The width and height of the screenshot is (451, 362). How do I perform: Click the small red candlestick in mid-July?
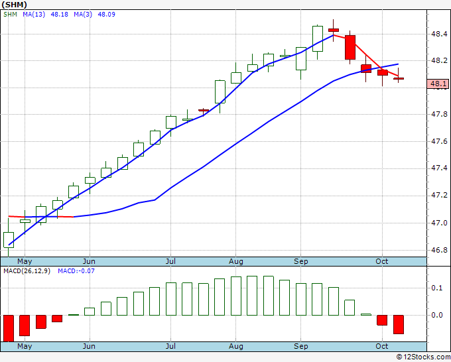click(x=204, y=111)
